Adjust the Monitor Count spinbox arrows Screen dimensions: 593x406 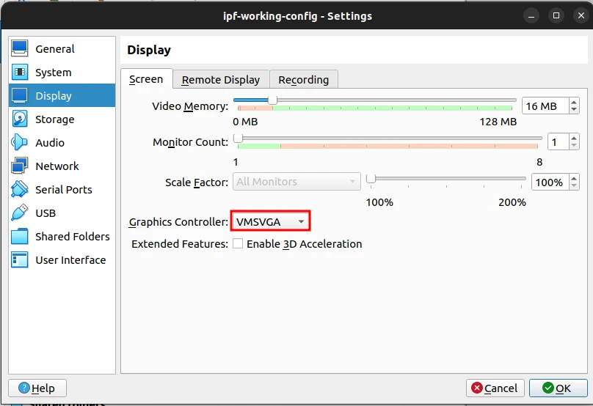(x=564, y=142)
